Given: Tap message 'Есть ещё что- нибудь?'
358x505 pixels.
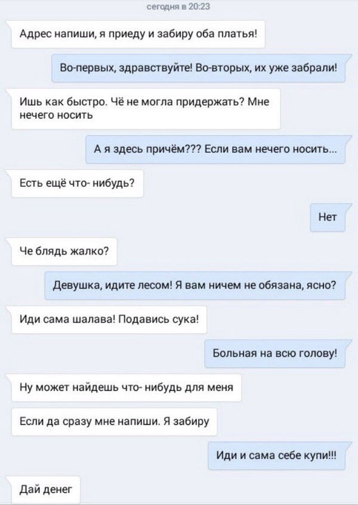Looking at the screenshot, I should click(x=78, y=184).
